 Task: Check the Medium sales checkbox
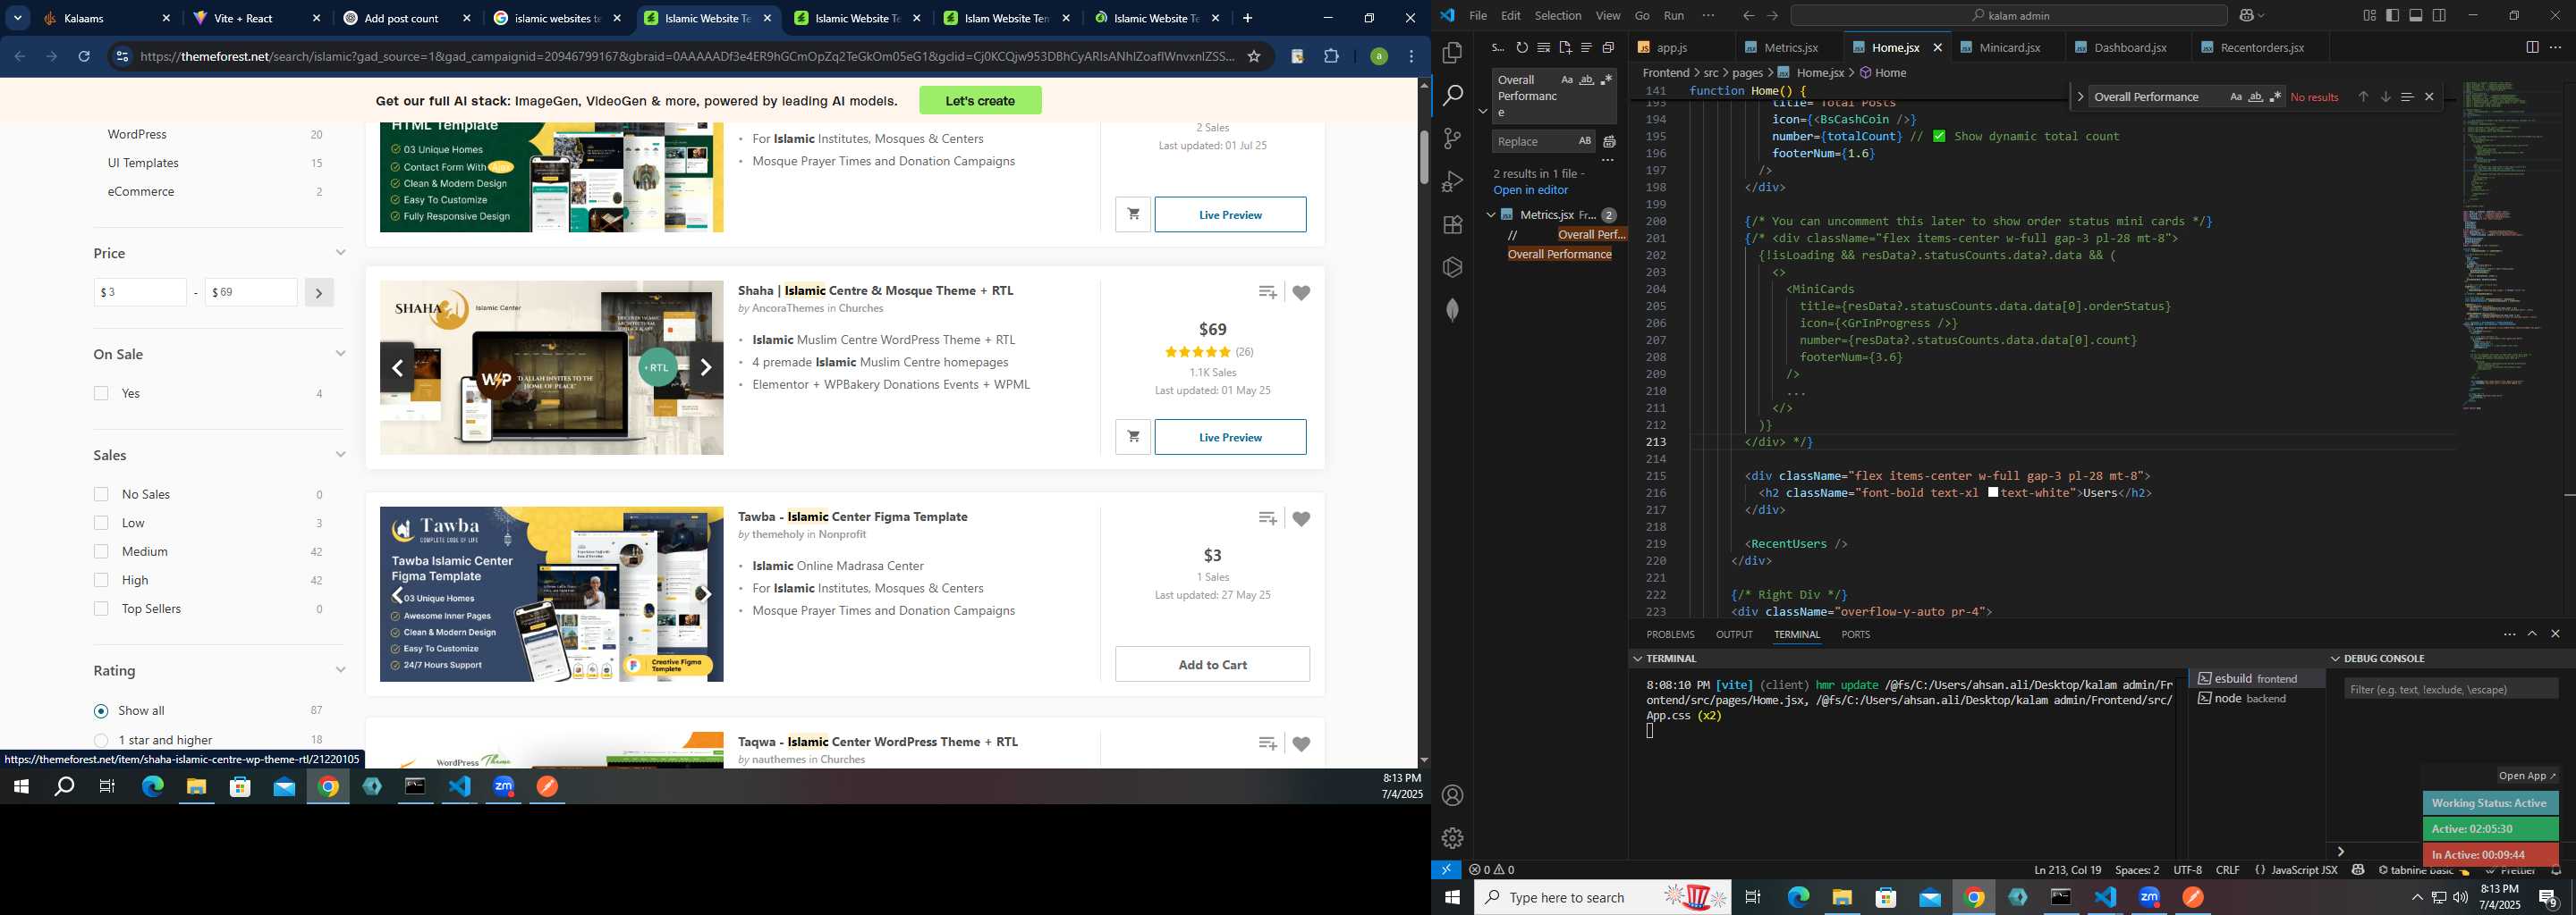tap(101, 551)
